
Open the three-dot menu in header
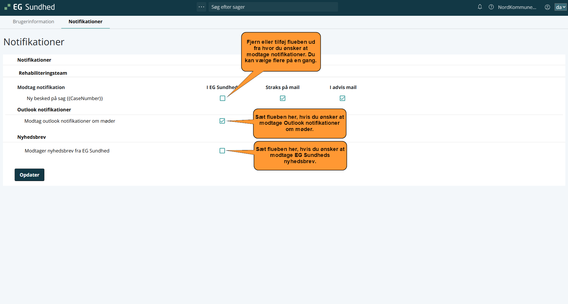[201, 7]
